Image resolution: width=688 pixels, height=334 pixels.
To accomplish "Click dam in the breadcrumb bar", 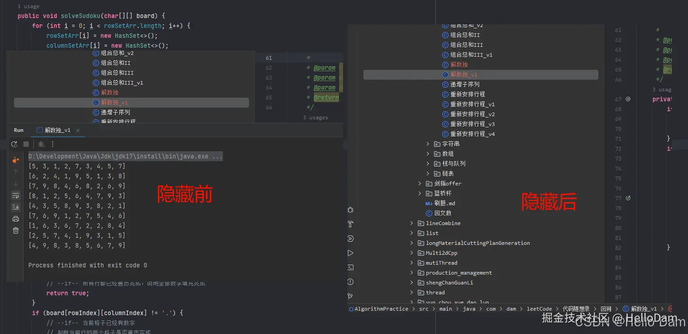I will pos(511,309).
